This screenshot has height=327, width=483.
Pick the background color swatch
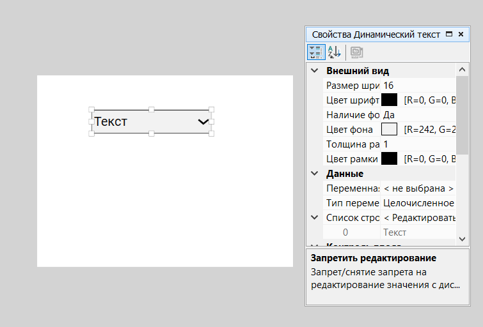tap(389, 130)
